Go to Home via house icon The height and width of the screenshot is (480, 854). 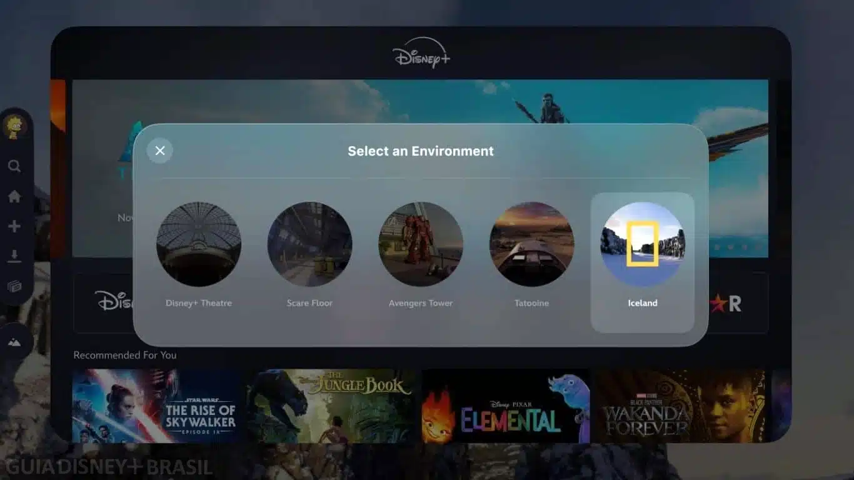tap(14, 196)
